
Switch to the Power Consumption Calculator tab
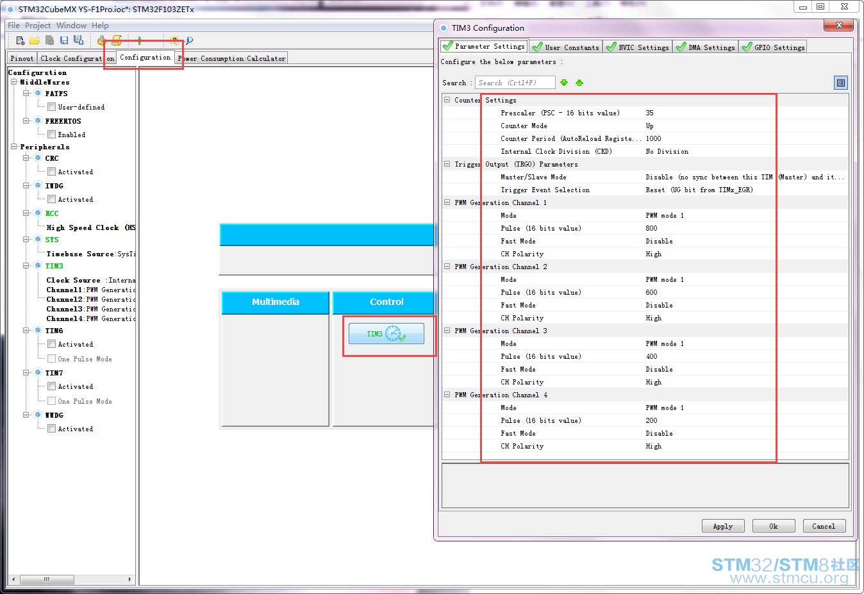(x=231, y=58)
